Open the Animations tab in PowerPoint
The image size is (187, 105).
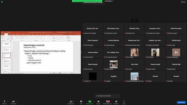23,34
